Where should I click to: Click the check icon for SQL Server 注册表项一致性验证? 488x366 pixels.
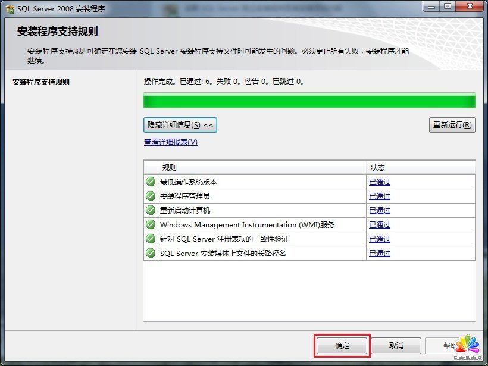[151, 239]
